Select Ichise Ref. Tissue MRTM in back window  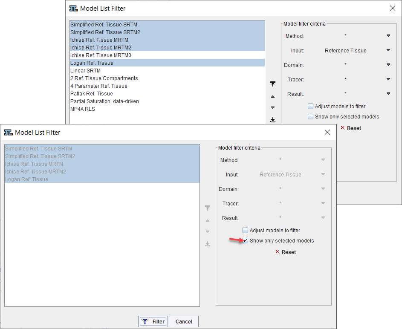(x=167, y=40)
